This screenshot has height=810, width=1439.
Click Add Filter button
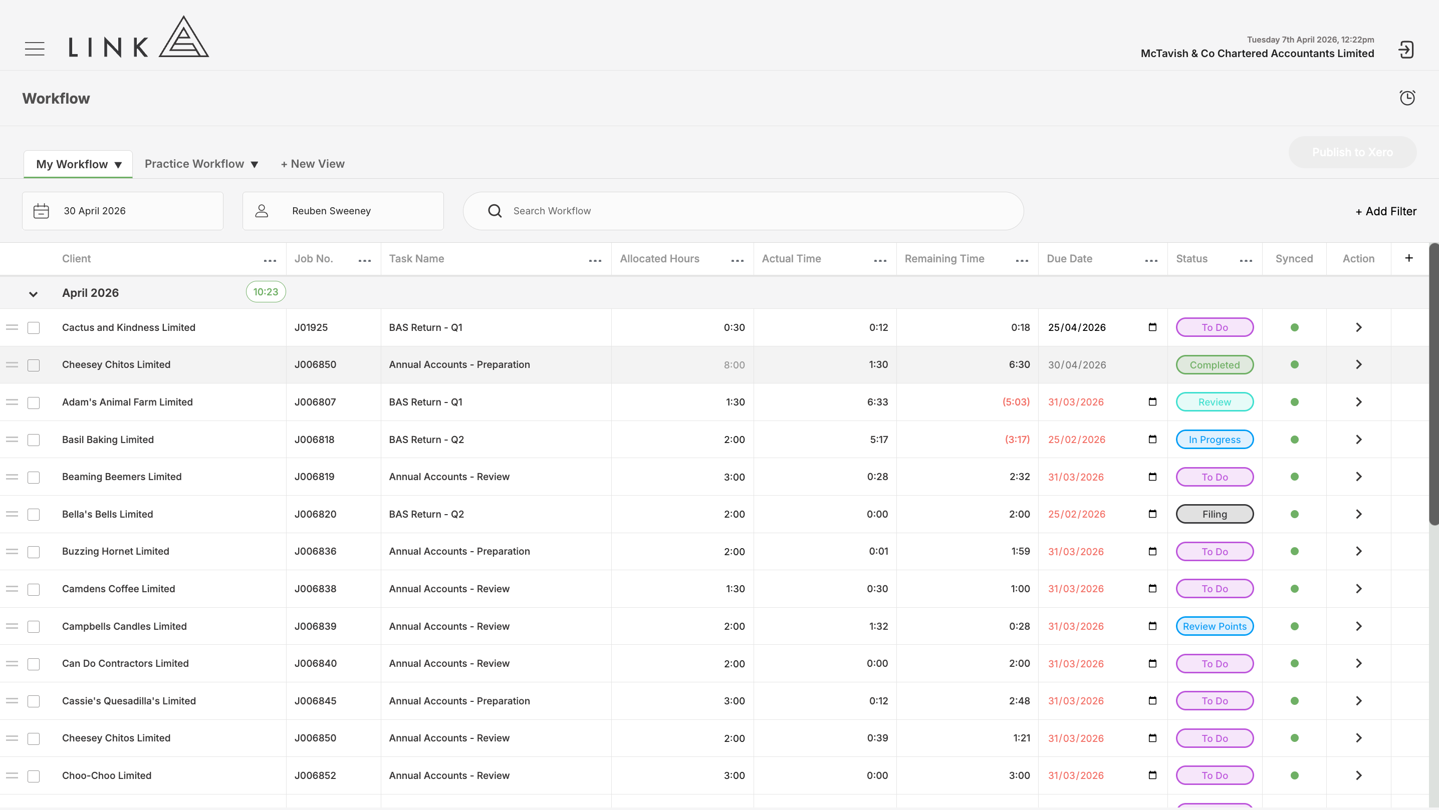pyautogui.click(x=1385, y=211)
